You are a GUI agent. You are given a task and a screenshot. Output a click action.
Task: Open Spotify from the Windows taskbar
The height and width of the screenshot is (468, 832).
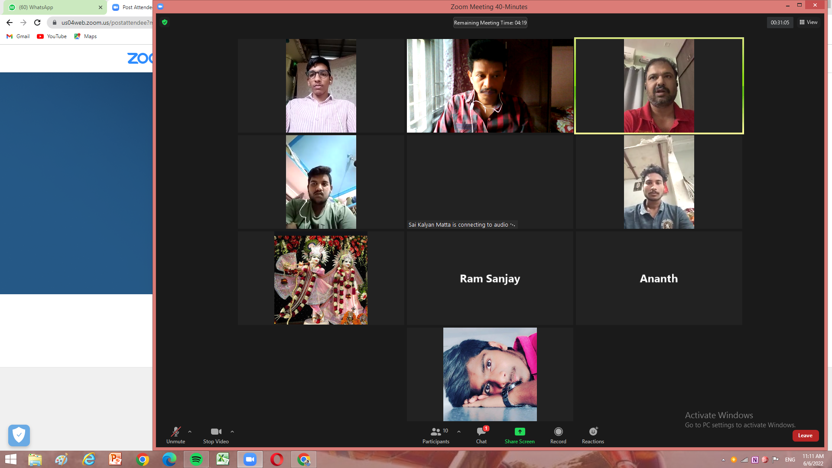[196, 459]
